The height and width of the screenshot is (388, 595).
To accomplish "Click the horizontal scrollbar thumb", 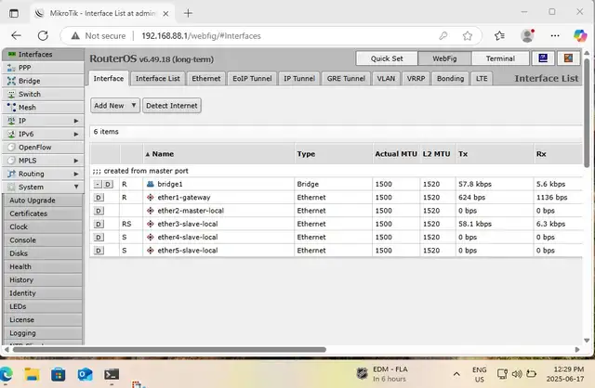I will 169,349.
